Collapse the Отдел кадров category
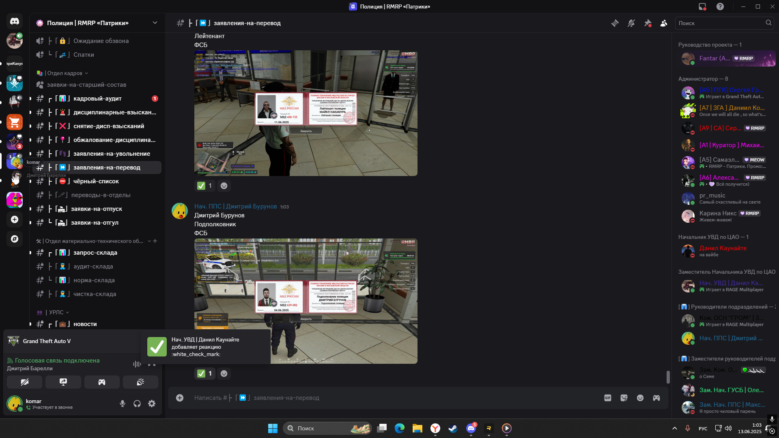This screenshot has height=438, width=779. (65, 73)
